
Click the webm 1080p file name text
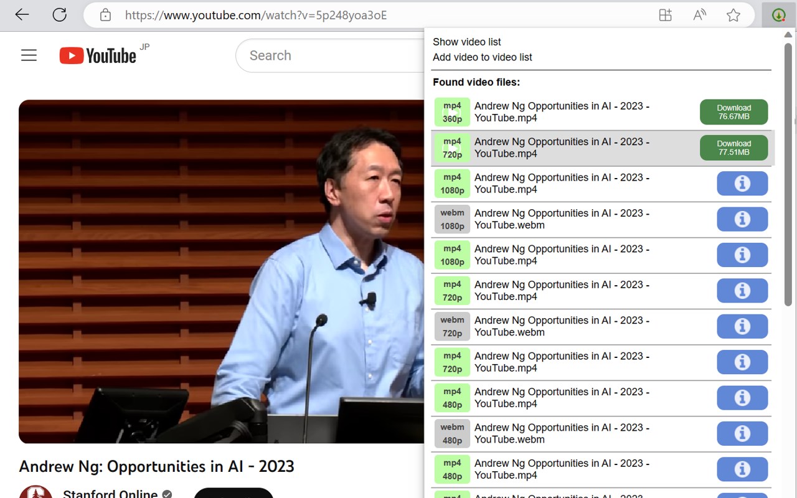point(562,219)
